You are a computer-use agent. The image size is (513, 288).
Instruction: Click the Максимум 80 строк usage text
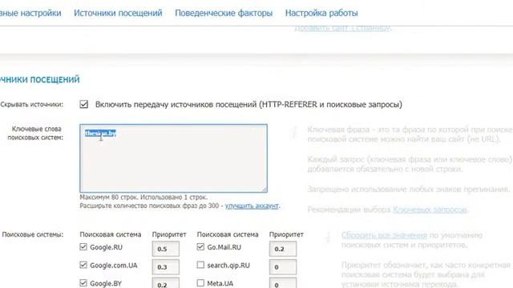click(x=143, y=198)
